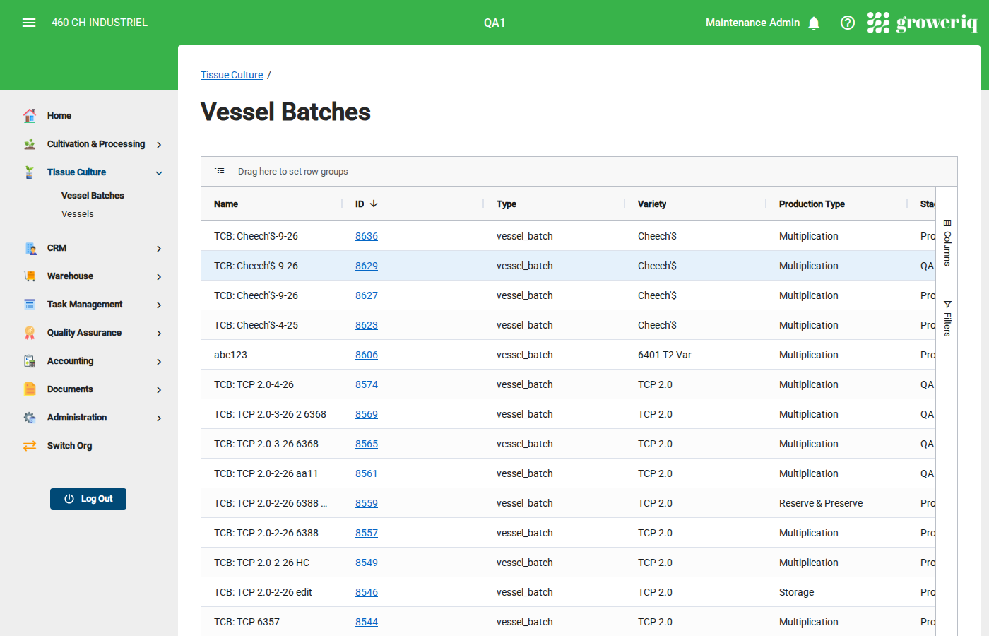Sort by the Name column header

point(226,204)
